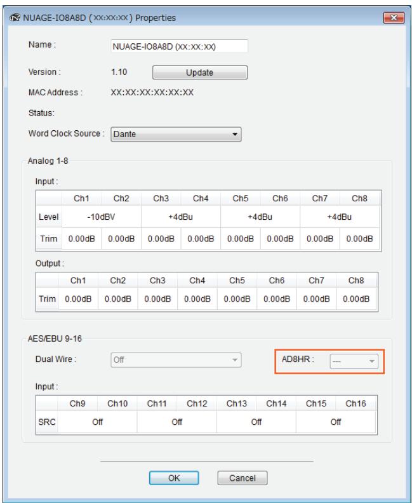412x503 pixels.
Task: Select input Trim cell for Ch4
Action: [x=201, y=239]
